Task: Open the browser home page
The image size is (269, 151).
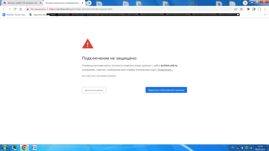Action: 21,9
